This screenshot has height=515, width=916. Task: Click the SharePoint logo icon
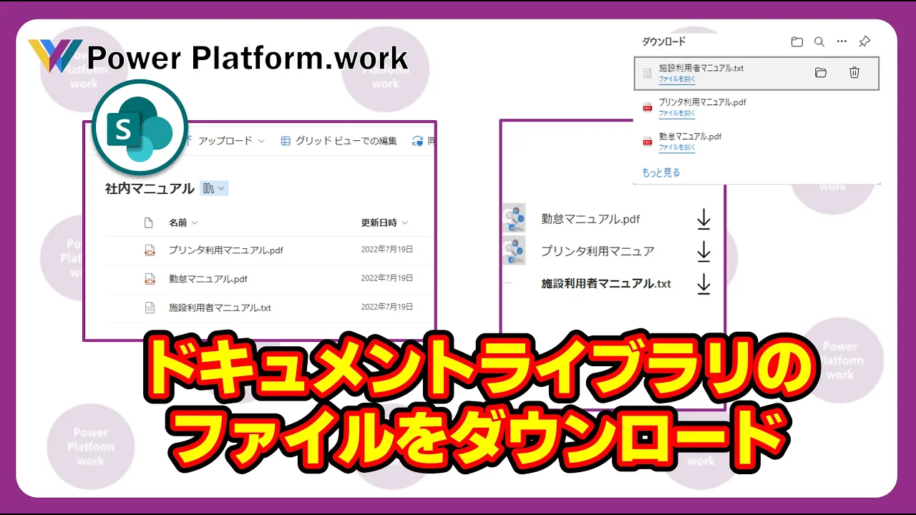(140, 128)
